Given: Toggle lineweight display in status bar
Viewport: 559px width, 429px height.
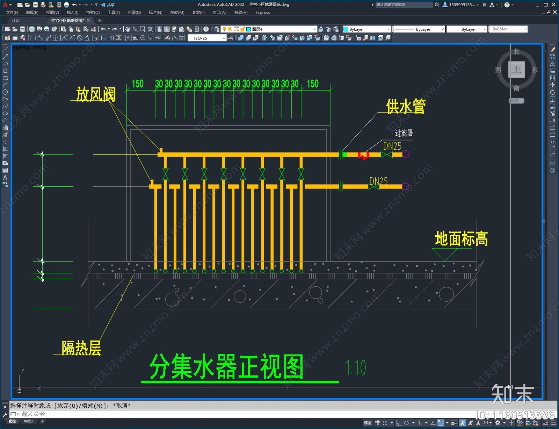Looking at the screenshot, I should click(x=454, y=423).
